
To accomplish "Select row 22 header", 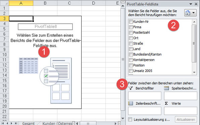I will point(4,117).
